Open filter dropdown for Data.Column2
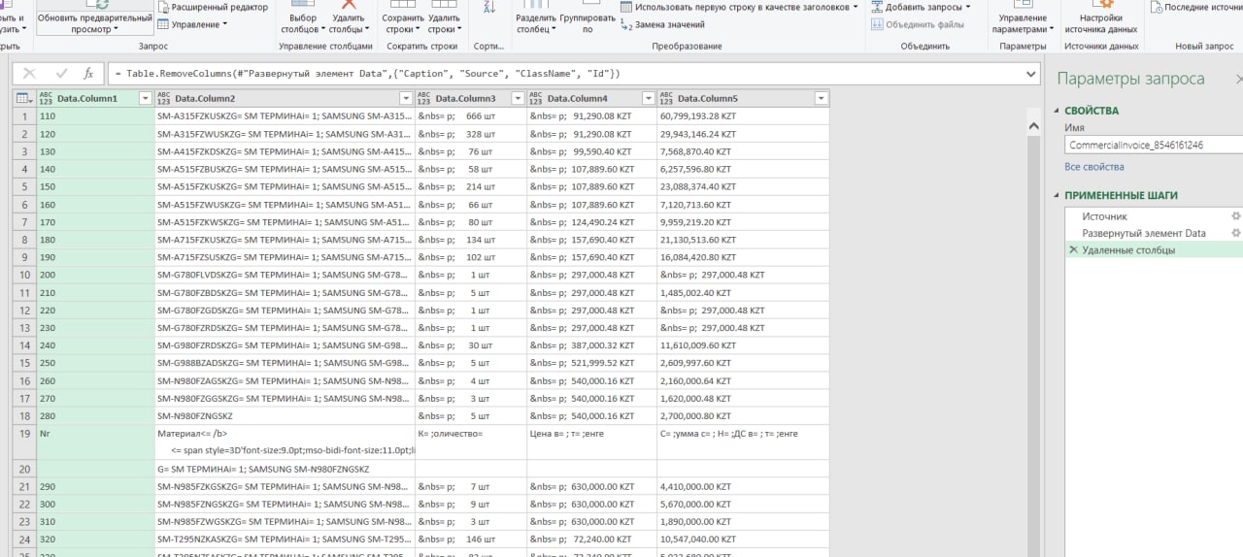 coord(406,98)
